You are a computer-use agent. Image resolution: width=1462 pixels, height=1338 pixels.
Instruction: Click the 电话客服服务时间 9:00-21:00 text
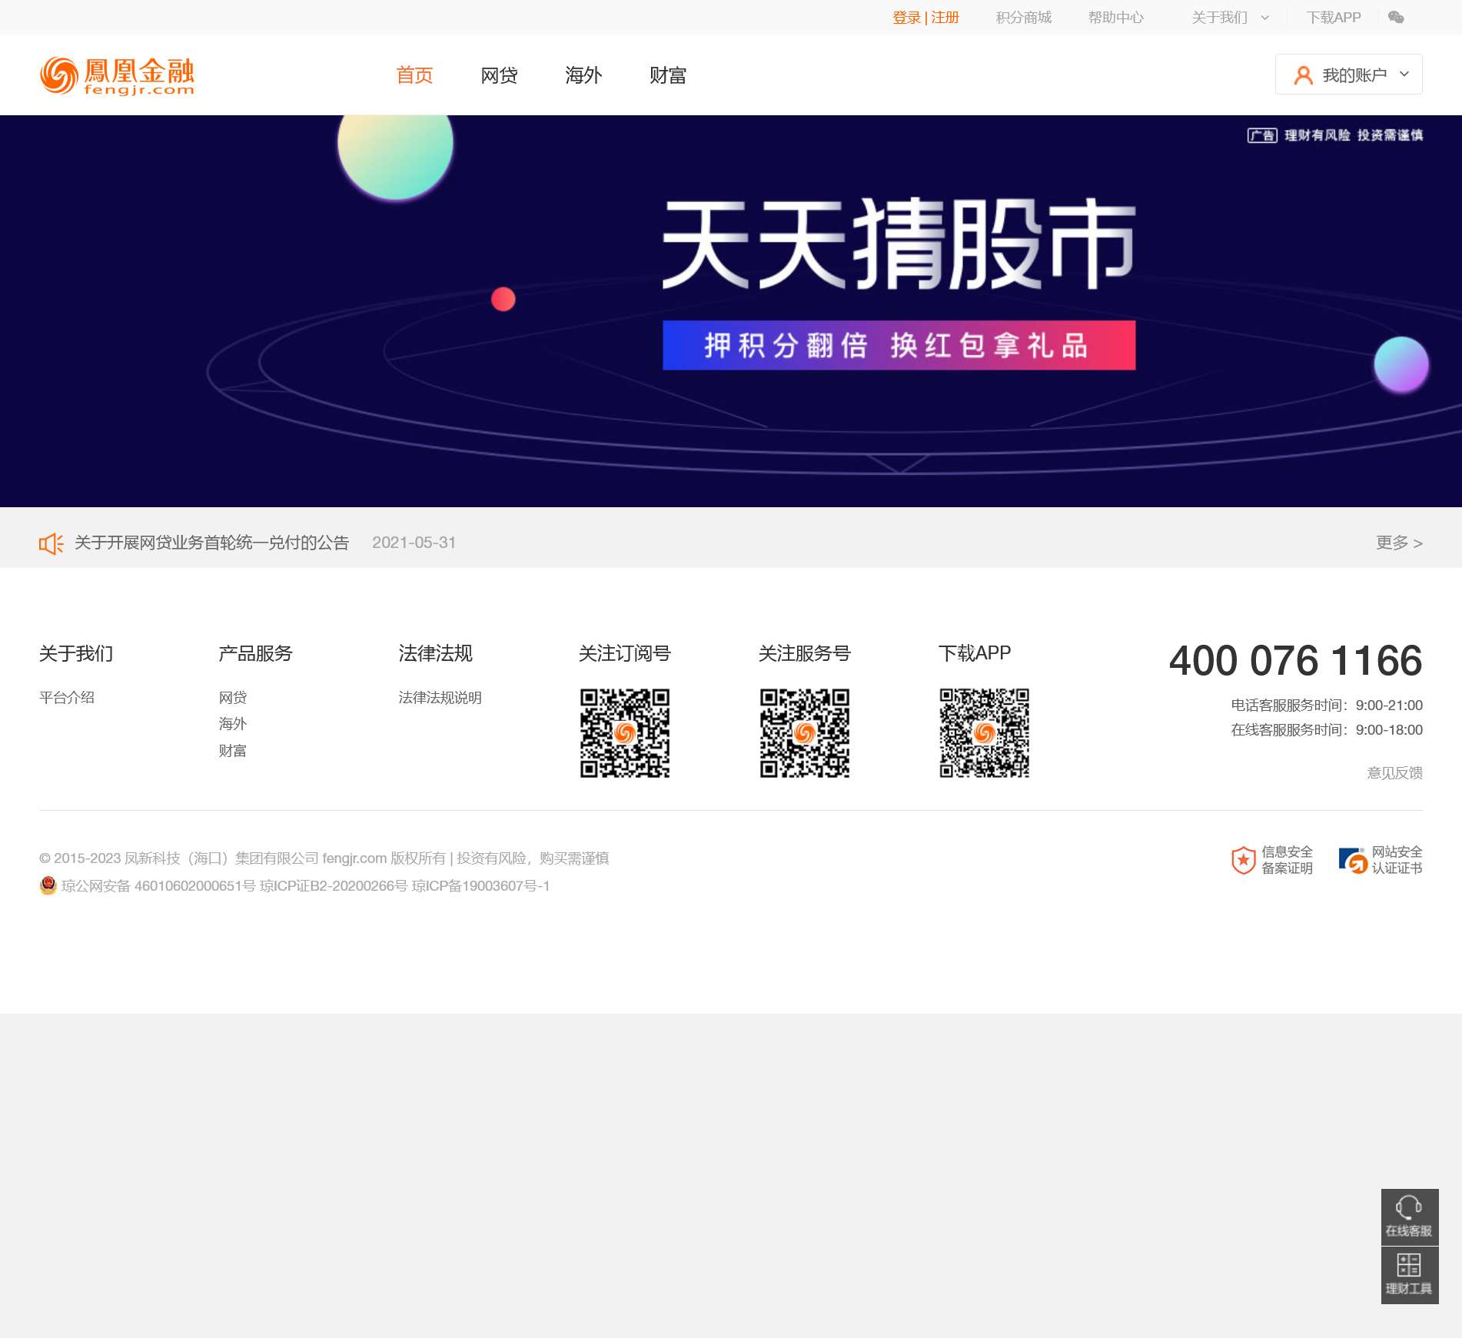point(1327,706)
